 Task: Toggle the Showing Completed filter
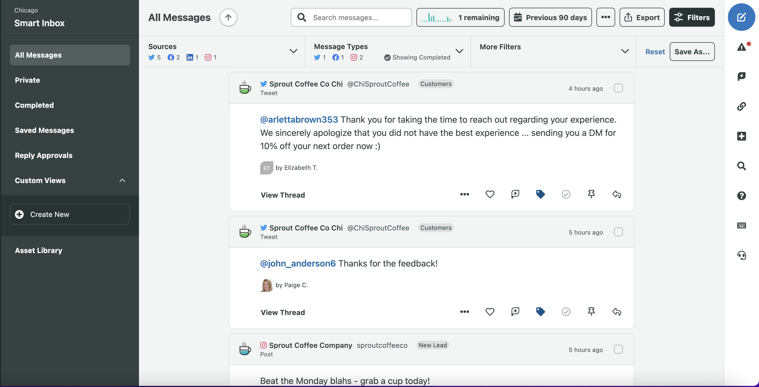point(418,57)
